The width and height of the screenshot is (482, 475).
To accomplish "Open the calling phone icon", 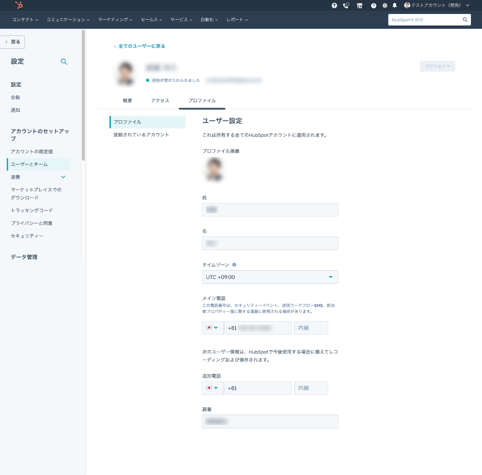I will click(346, 5).
